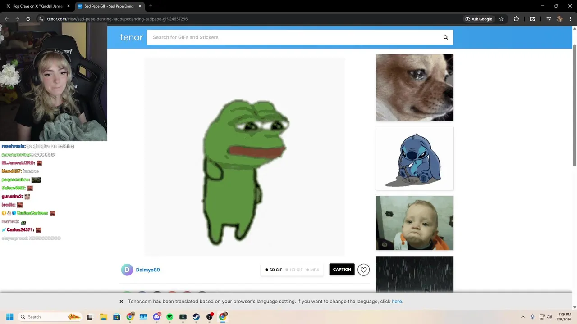This screenshot has height=324, width=577.
Task: Select the Sad Pepe GIF tab
Action: [110, 6]
